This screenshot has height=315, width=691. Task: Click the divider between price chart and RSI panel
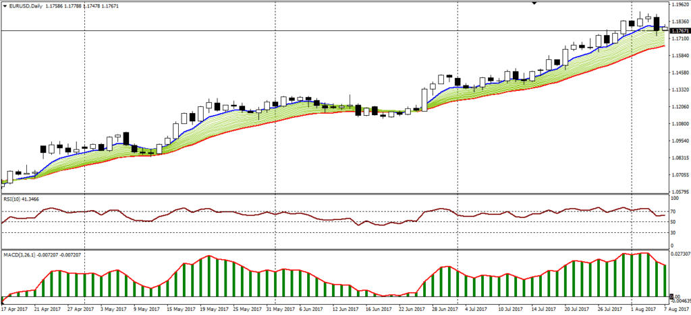(337, 195)
